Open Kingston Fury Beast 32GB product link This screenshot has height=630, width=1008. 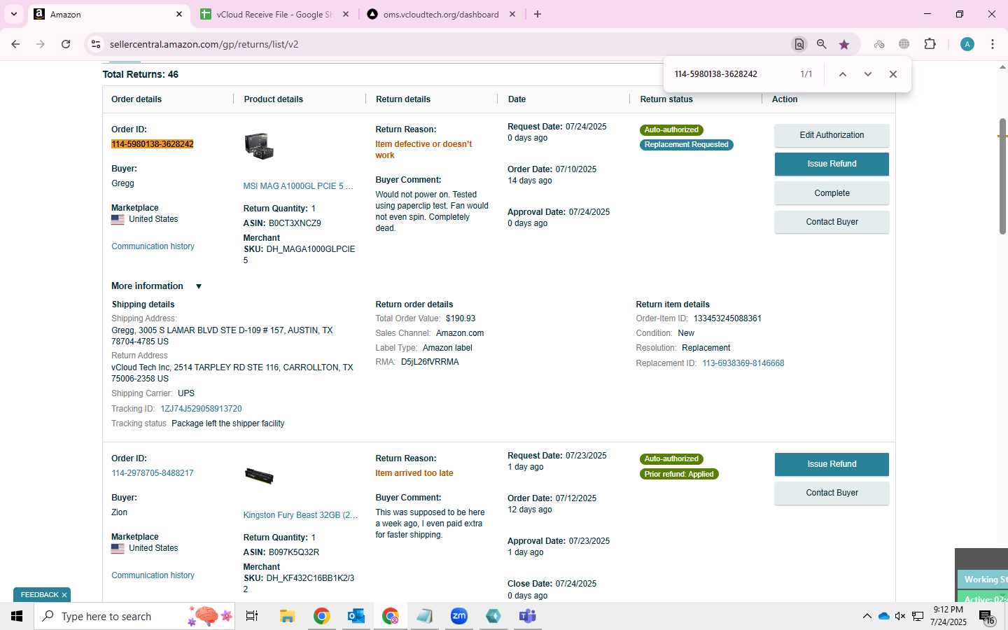(x=300, y=515)
